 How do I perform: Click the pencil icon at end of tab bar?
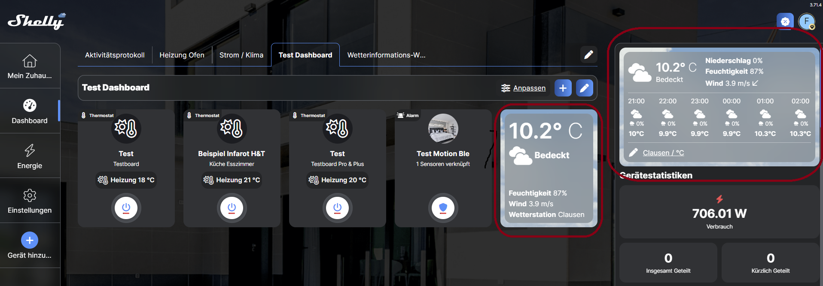pos(588,54)
